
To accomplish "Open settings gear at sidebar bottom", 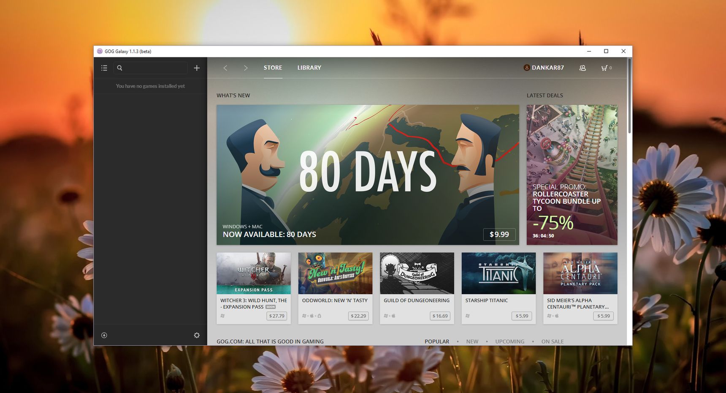I will tap(197, 335).
